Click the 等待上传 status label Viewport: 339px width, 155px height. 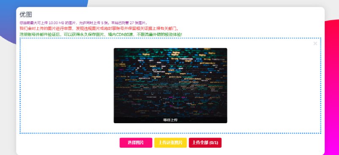170,120
